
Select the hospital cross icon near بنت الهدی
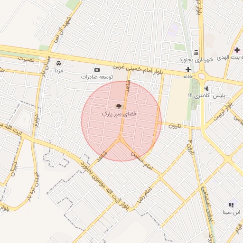pos(237,50)
